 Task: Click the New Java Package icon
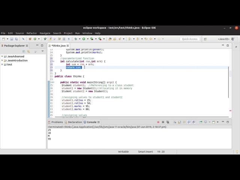(x=30, y=39)
